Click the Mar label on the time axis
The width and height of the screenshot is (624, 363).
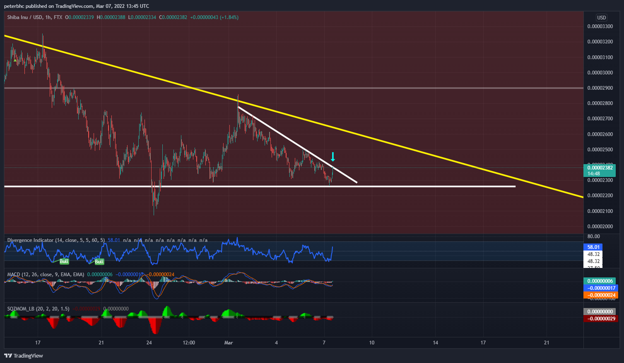229,343
